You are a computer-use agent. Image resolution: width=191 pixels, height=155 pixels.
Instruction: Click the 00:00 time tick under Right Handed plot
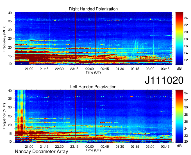(x=90, y=69)
